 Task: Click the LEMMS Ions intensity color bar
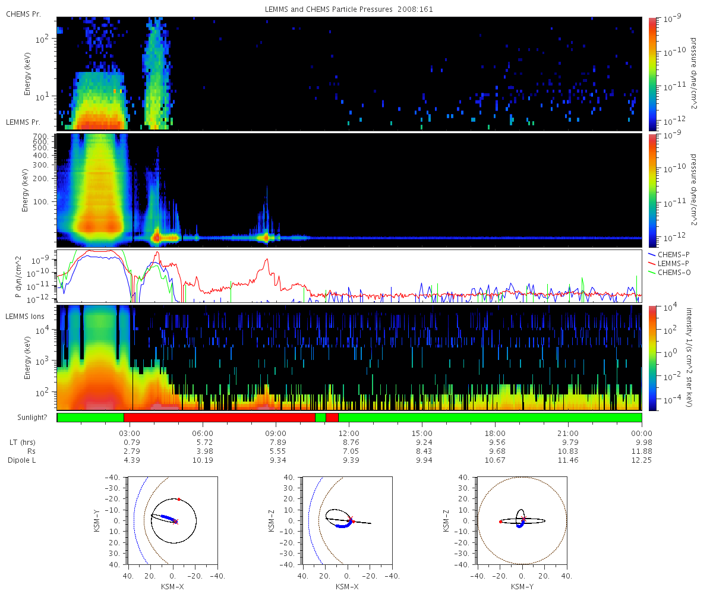(x=652, y=358)
